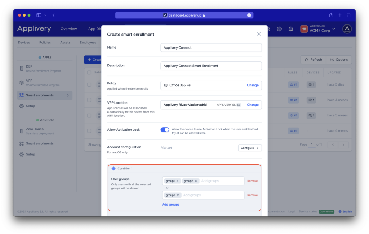Viewport: 369px width, 234px height.
Task: Remove group3 tag
Action: (x=178, y=195)
